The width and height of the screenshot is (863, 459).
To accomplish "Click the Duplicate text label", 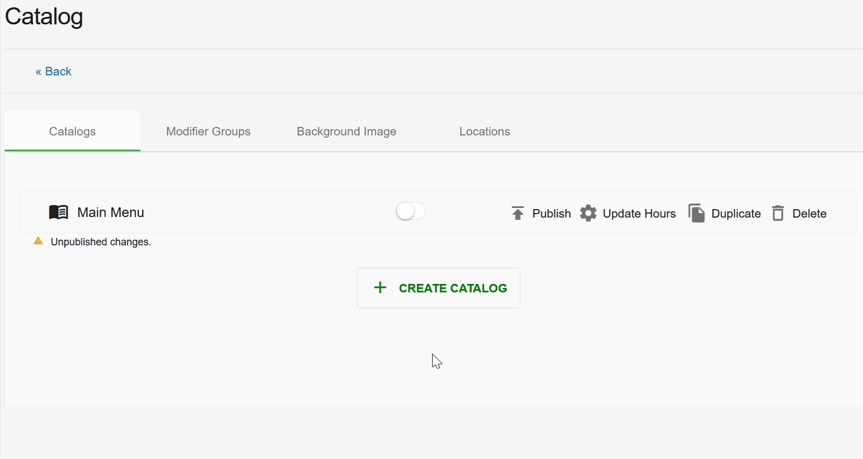I will click(x=736, y=214).
